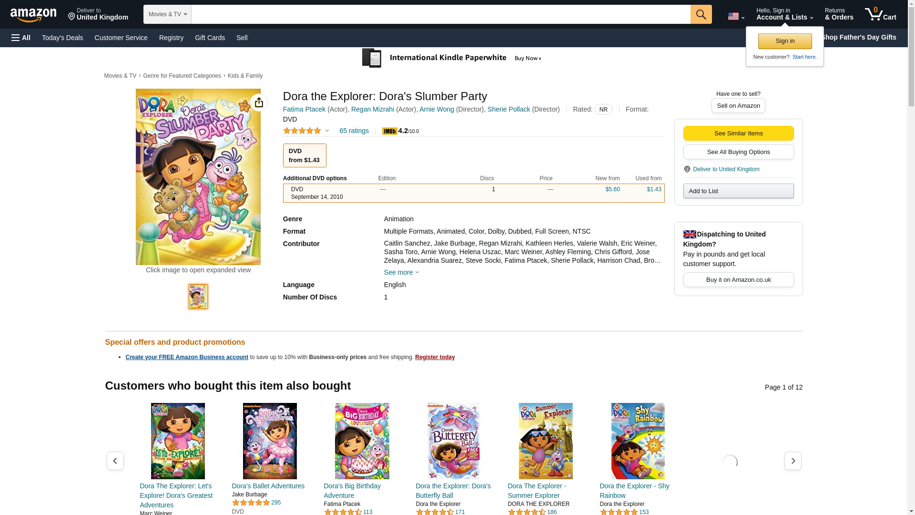Click next arrow in carousel
Screen dimensions: 915x515
click(793, 461)
